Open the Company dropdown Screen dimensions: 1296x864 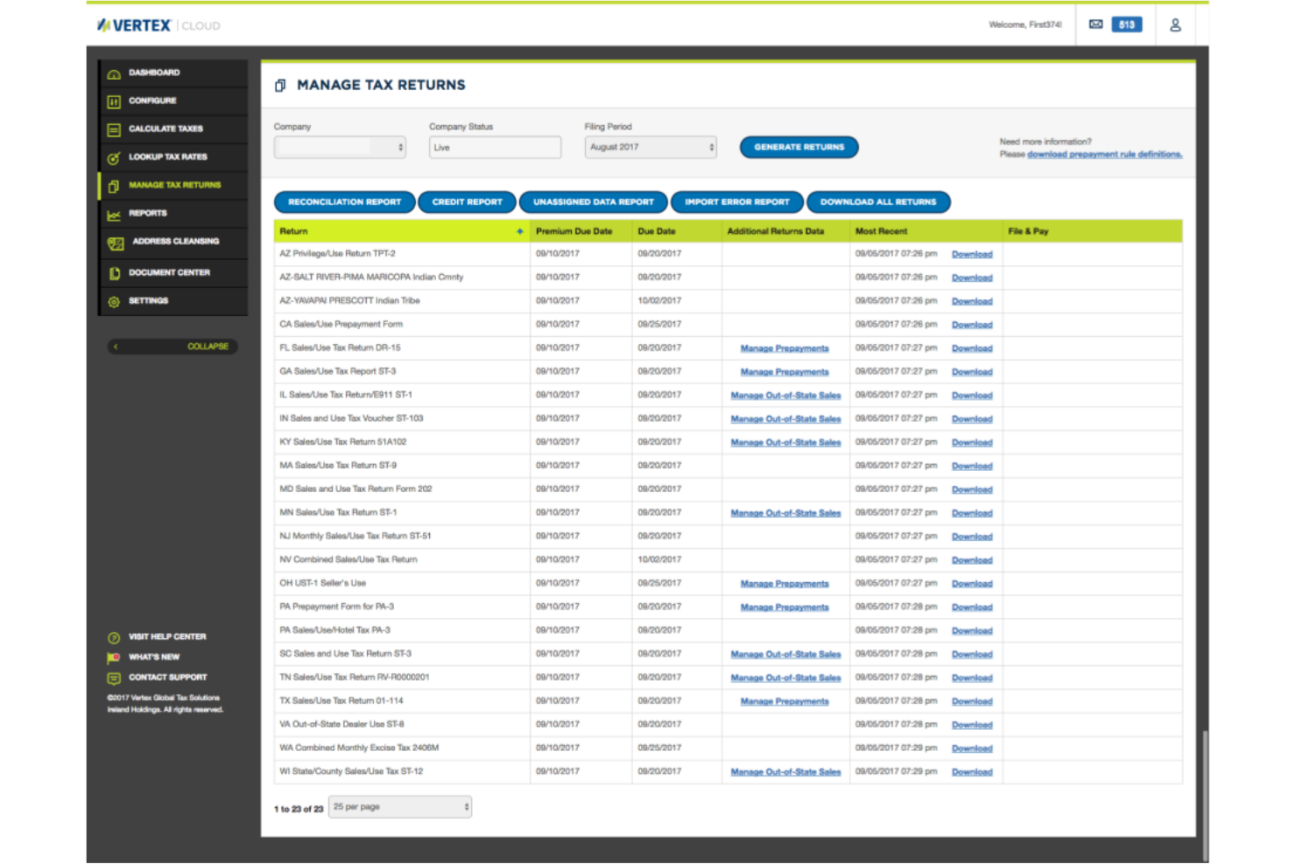[340, 147]
